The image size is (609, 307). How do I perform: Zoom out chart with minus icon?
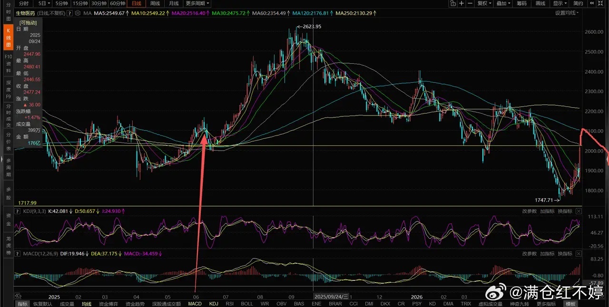pyautogui.click(x=470, y=3)
